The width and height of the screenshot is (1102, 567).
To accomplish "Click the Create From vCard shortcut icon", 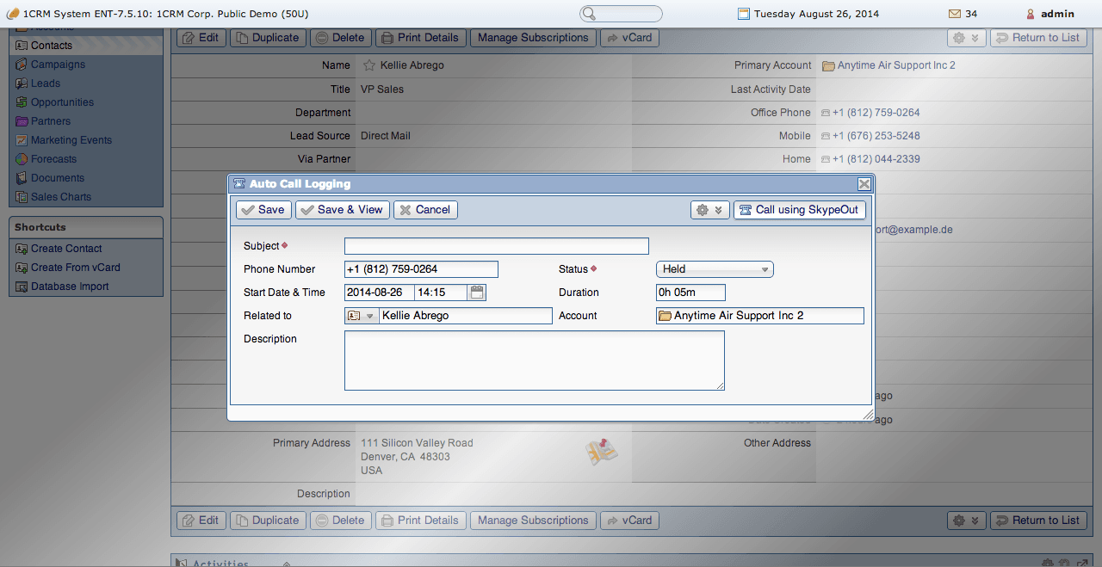I will [x=19, y=267].
